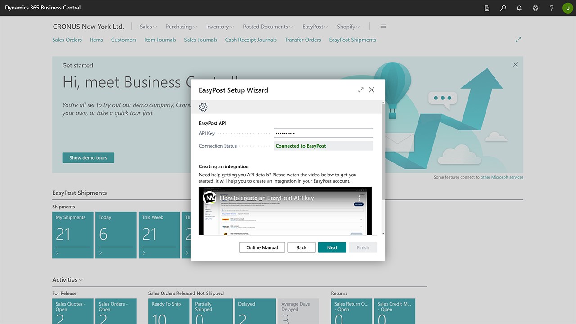
Task: Open the settings gear in top bar
Action: click(535, 8)
